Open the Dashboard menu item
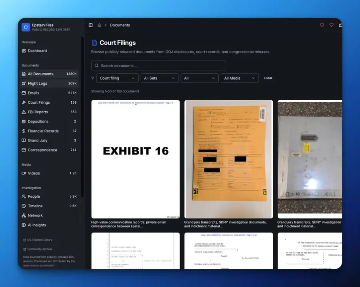360x287 pixels. tap(49, 50)
